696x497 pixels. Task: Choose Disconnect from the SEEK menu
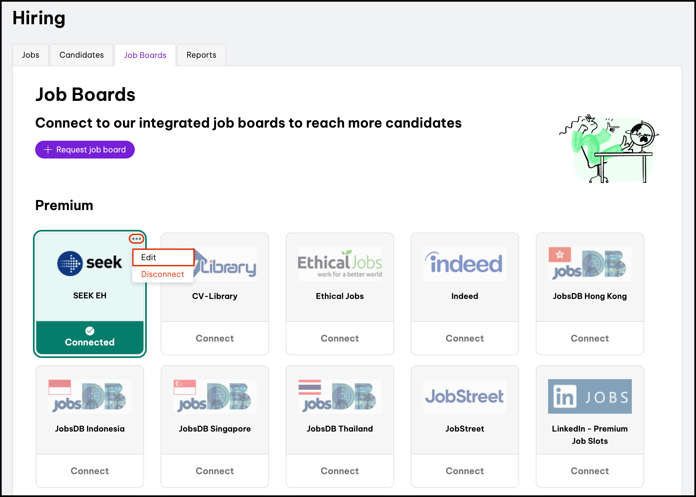[162, 274]
